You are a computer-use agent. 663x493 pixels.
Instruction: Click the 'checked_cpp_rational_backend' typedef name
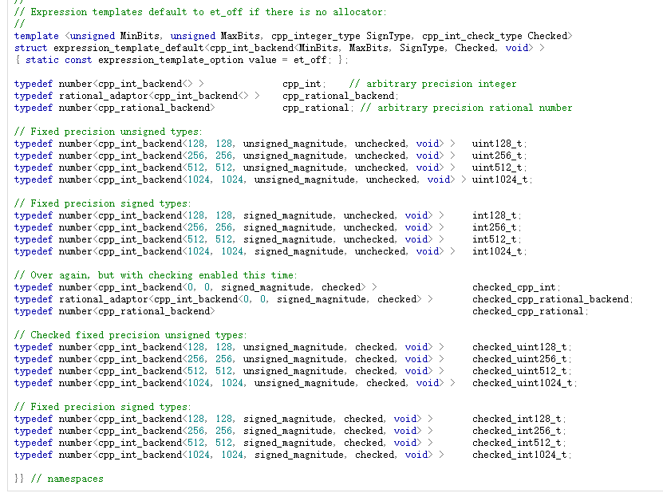pyautogui.click(x=552, y=299)
